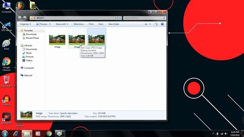Toggle the preview pane button
The image size is (244, 137).
click(156, 24)
